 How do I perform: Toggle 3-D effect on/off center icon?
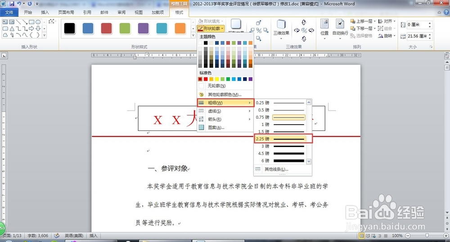[304, 31]
